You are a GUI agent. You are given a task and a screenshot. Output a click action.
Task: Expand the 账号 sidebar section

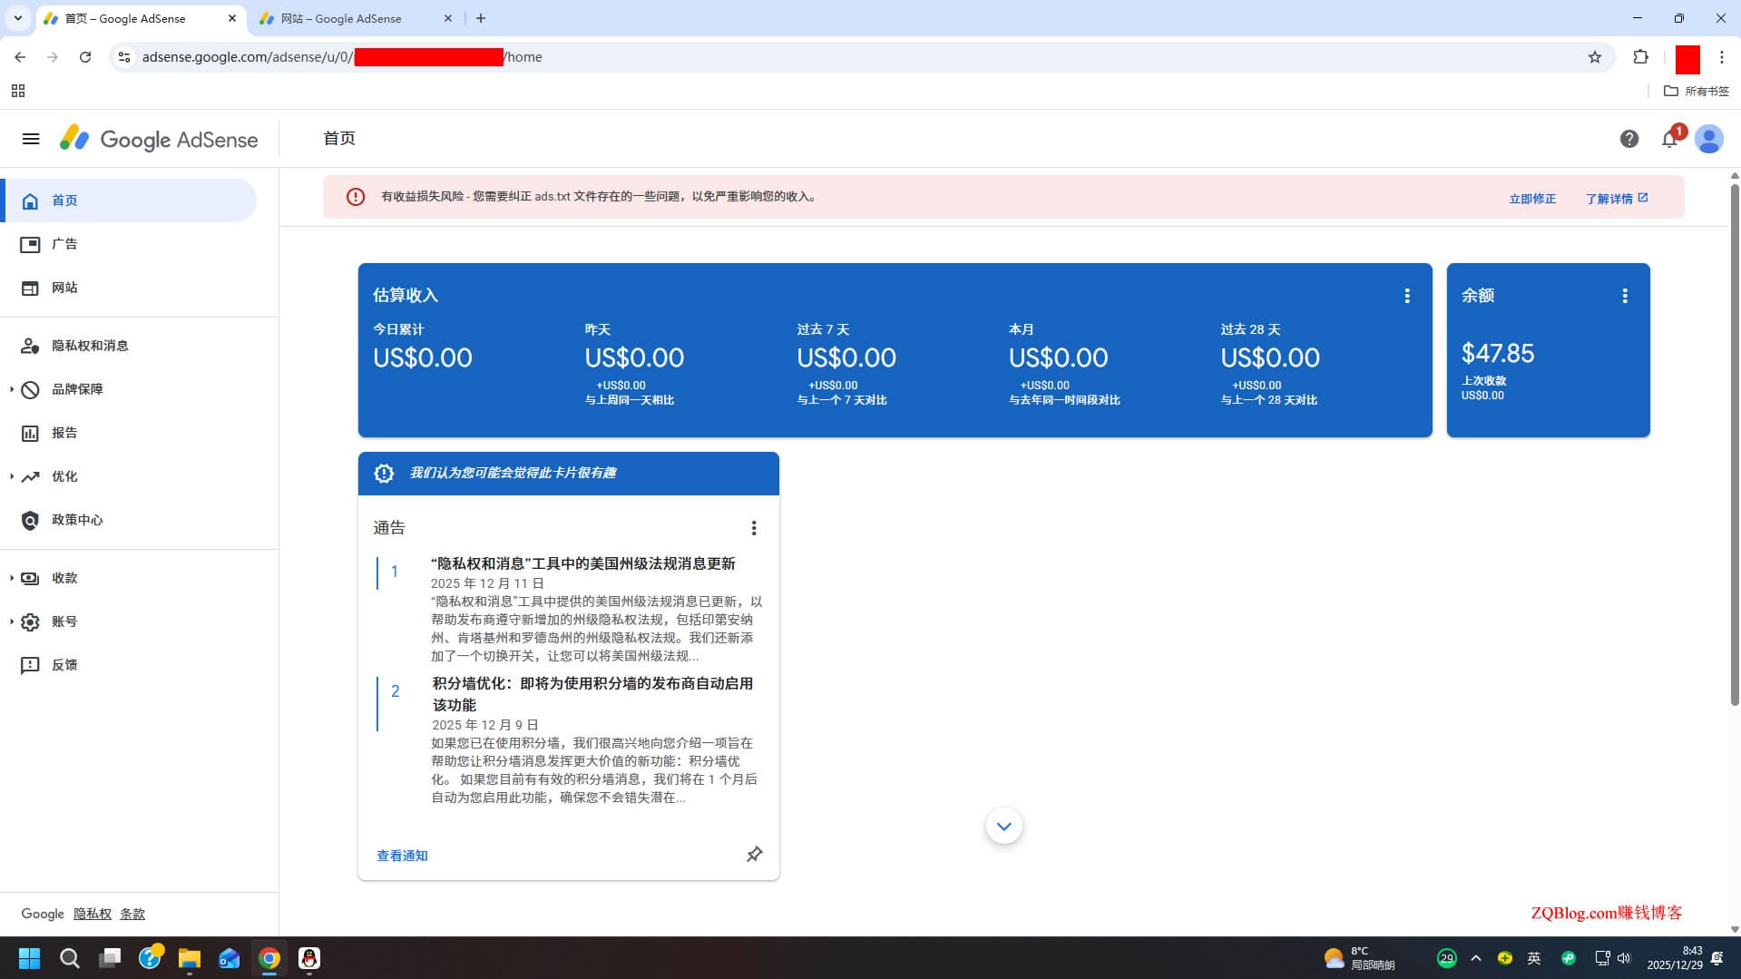(x=12, y=622)
